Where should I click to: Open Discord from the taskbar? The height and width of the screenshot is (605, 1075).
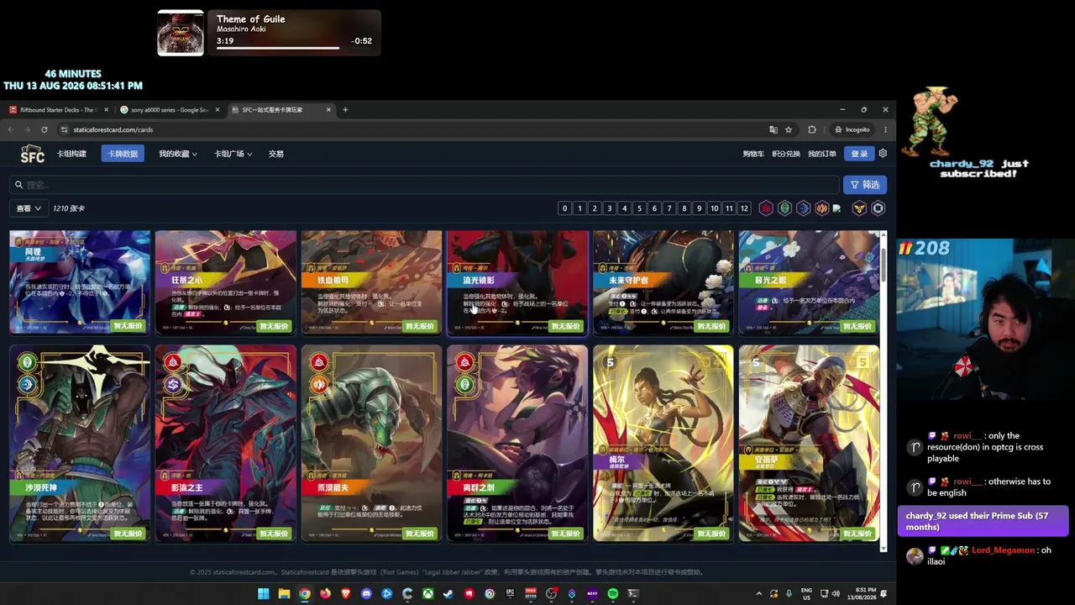366,594
